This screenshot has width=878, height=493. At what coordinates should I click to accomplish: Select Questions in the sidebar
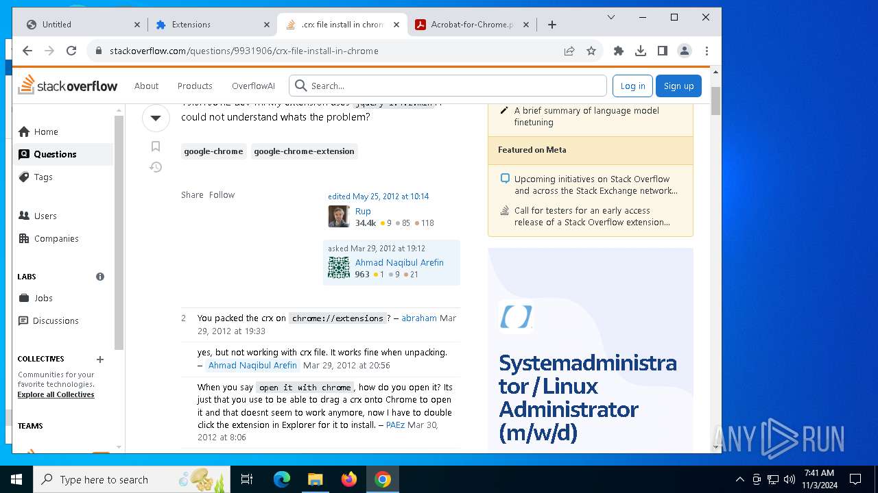click(62, 154)
